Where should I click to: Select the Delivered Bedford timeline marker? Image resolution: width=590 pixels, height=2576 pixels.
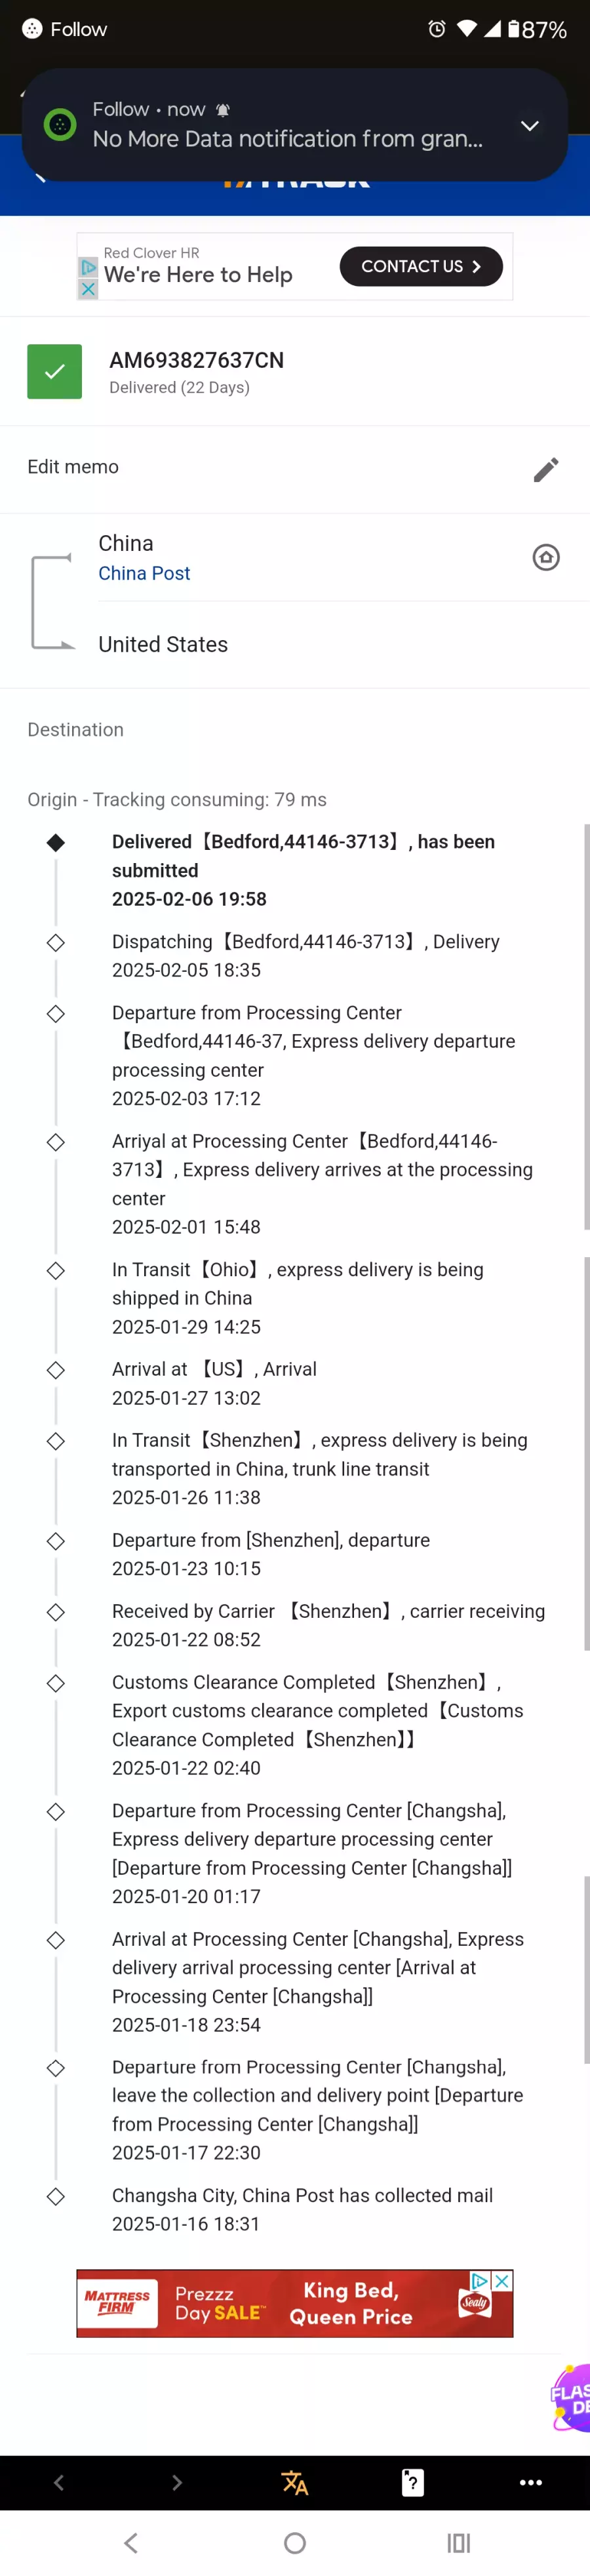(x=56, y=843)
